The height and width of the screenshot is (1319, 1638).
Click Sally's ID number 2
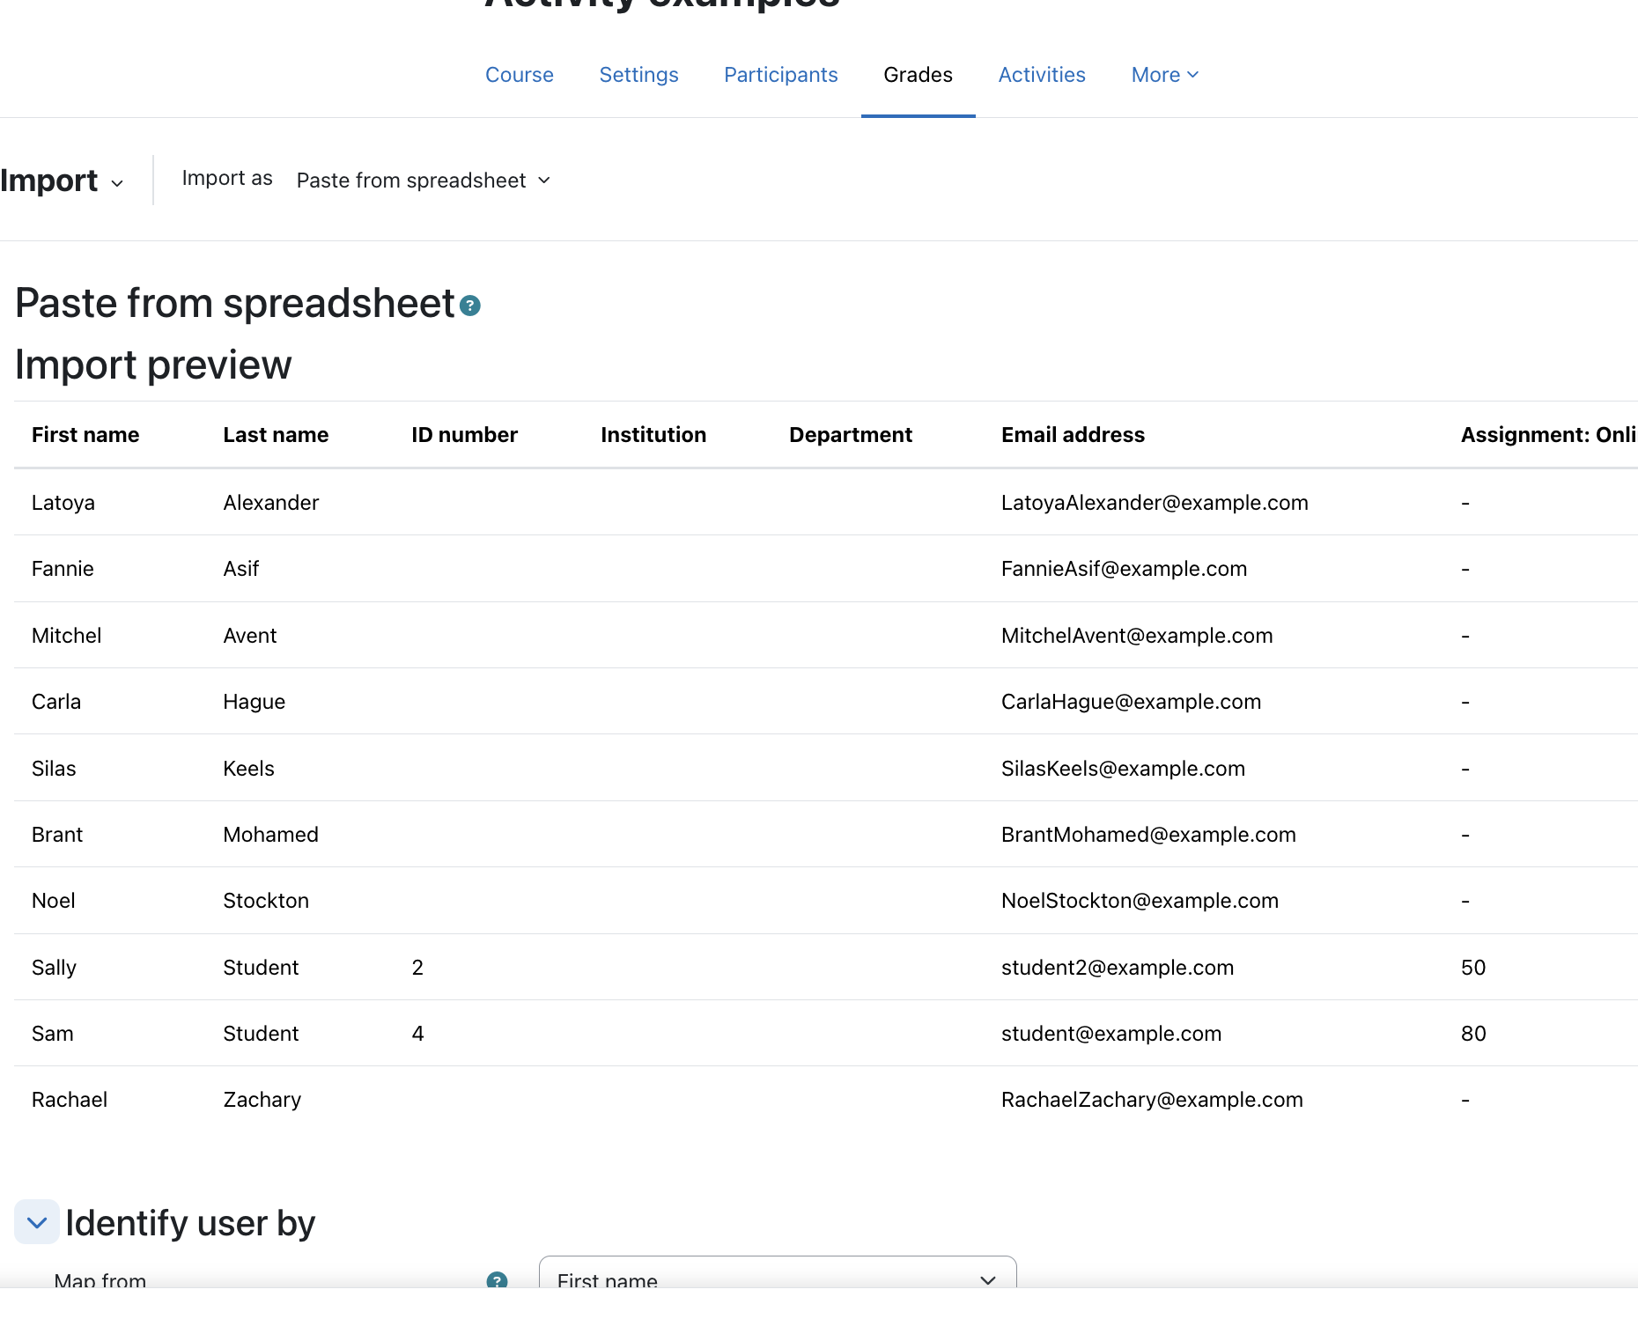[417, 968]
